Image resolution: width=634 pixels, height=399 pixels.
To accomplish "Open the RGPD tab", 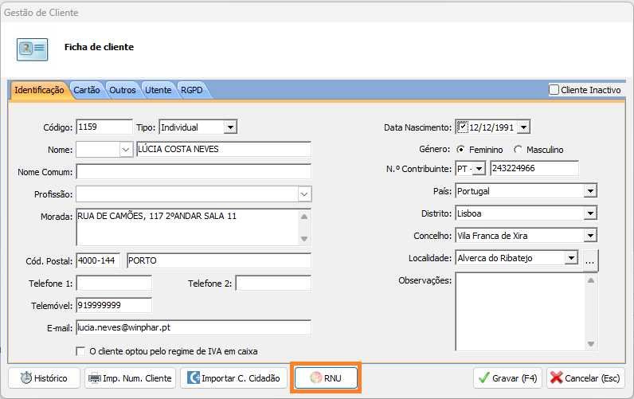I will click(191, 91).
